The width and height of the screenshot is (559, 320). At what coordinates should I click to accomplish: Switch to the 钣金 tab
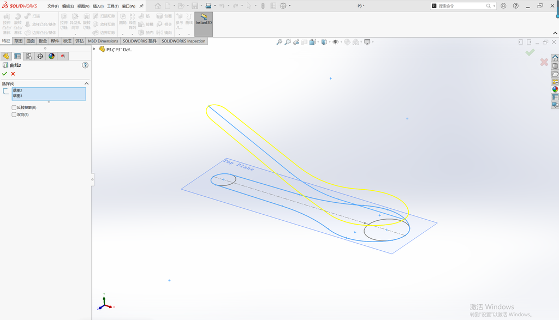tap(43, 41)
